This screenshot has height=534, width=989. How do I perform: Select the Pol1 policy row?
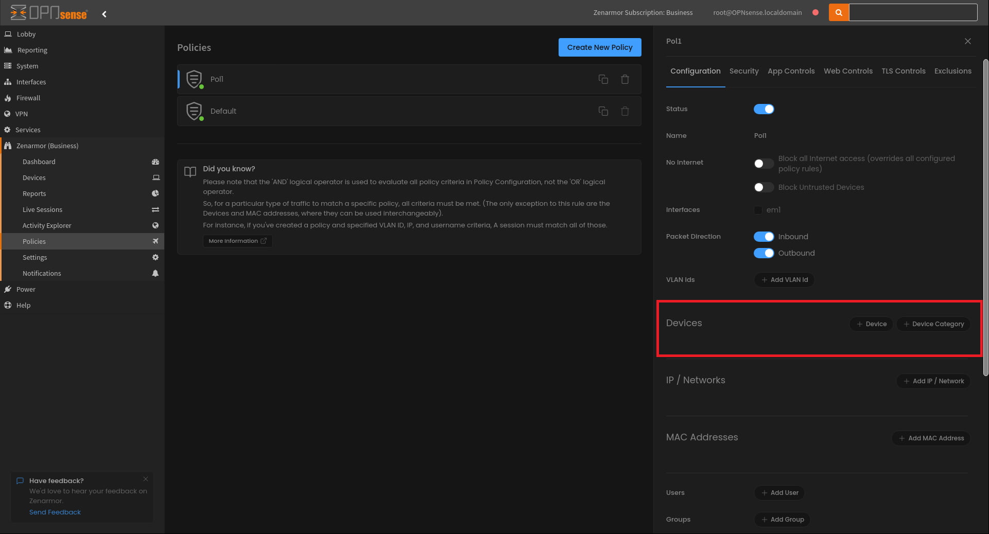tap(409, 79)
